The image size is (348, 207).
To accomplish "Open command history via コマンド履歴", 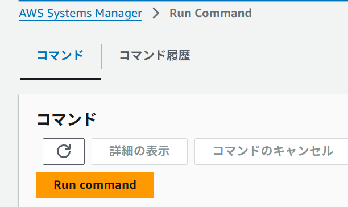I will click(x=155, y=56).
